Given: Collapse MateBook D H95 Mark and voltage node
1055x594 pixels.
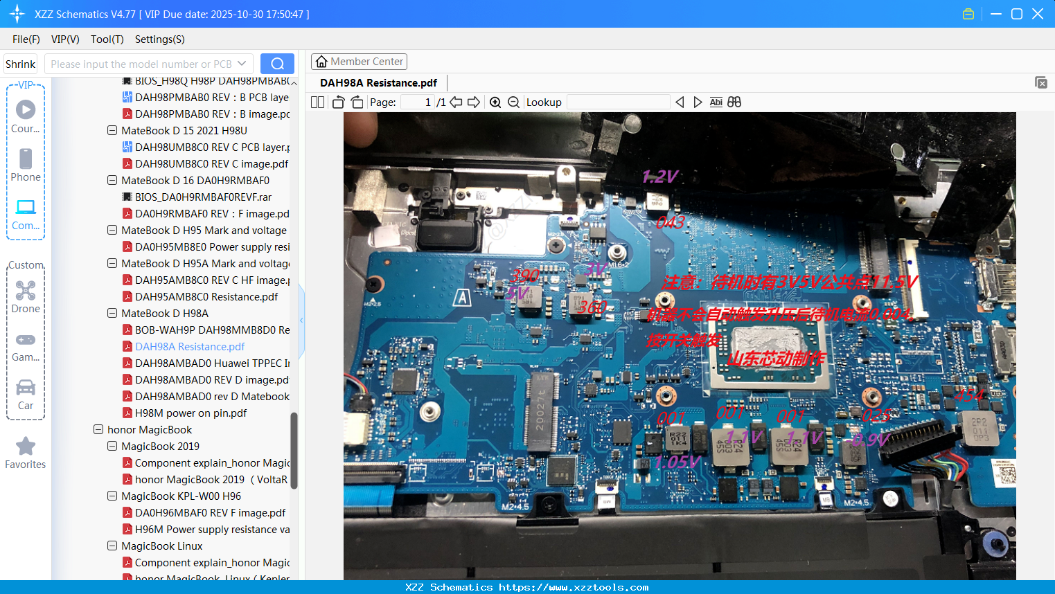Looking at the screenshot, I should pyautogui.click(x=112, y=230).
